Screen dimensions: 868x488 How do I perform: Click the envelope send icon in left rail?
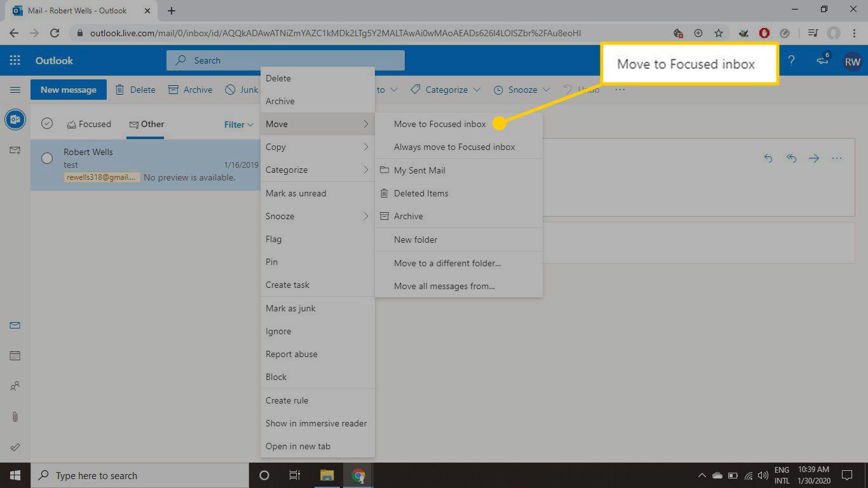15,150
